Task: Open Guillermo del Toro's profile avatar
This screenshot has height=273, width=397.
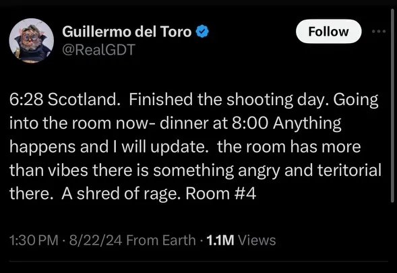Action: 32,40
